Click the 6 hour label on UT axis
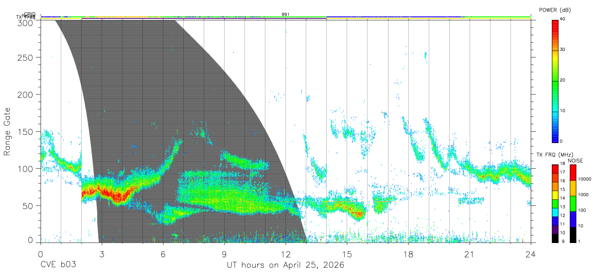Image resolution: width=597 pixels, height=275 pixels. point(163,254)
